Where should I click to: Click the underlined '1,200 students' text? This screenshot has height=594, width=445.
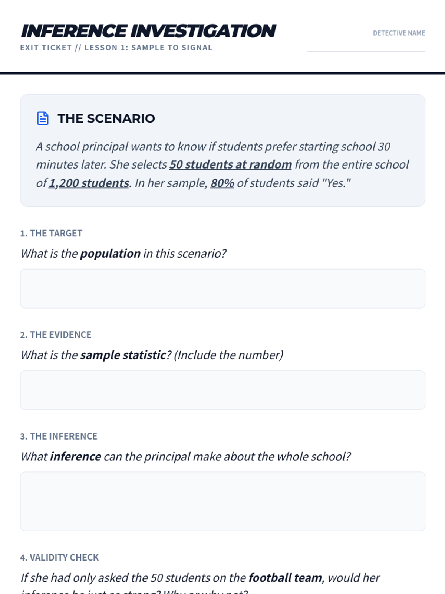pos(89,183)
